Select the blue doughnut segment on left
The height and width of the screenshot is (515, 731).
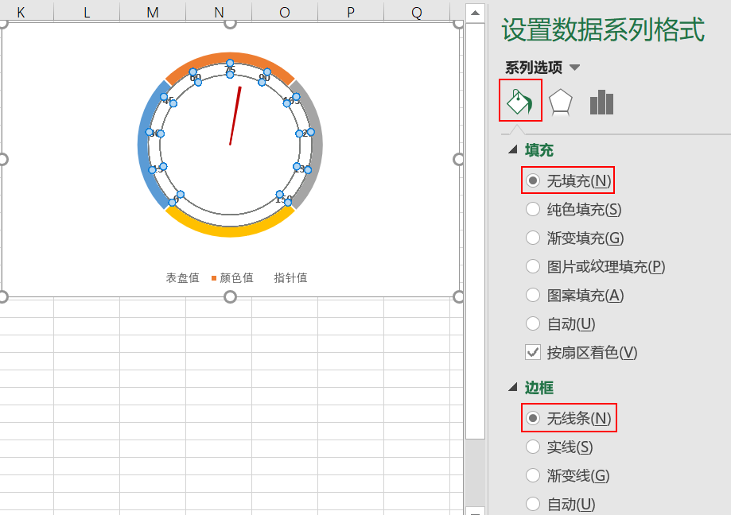coord(144,145)
